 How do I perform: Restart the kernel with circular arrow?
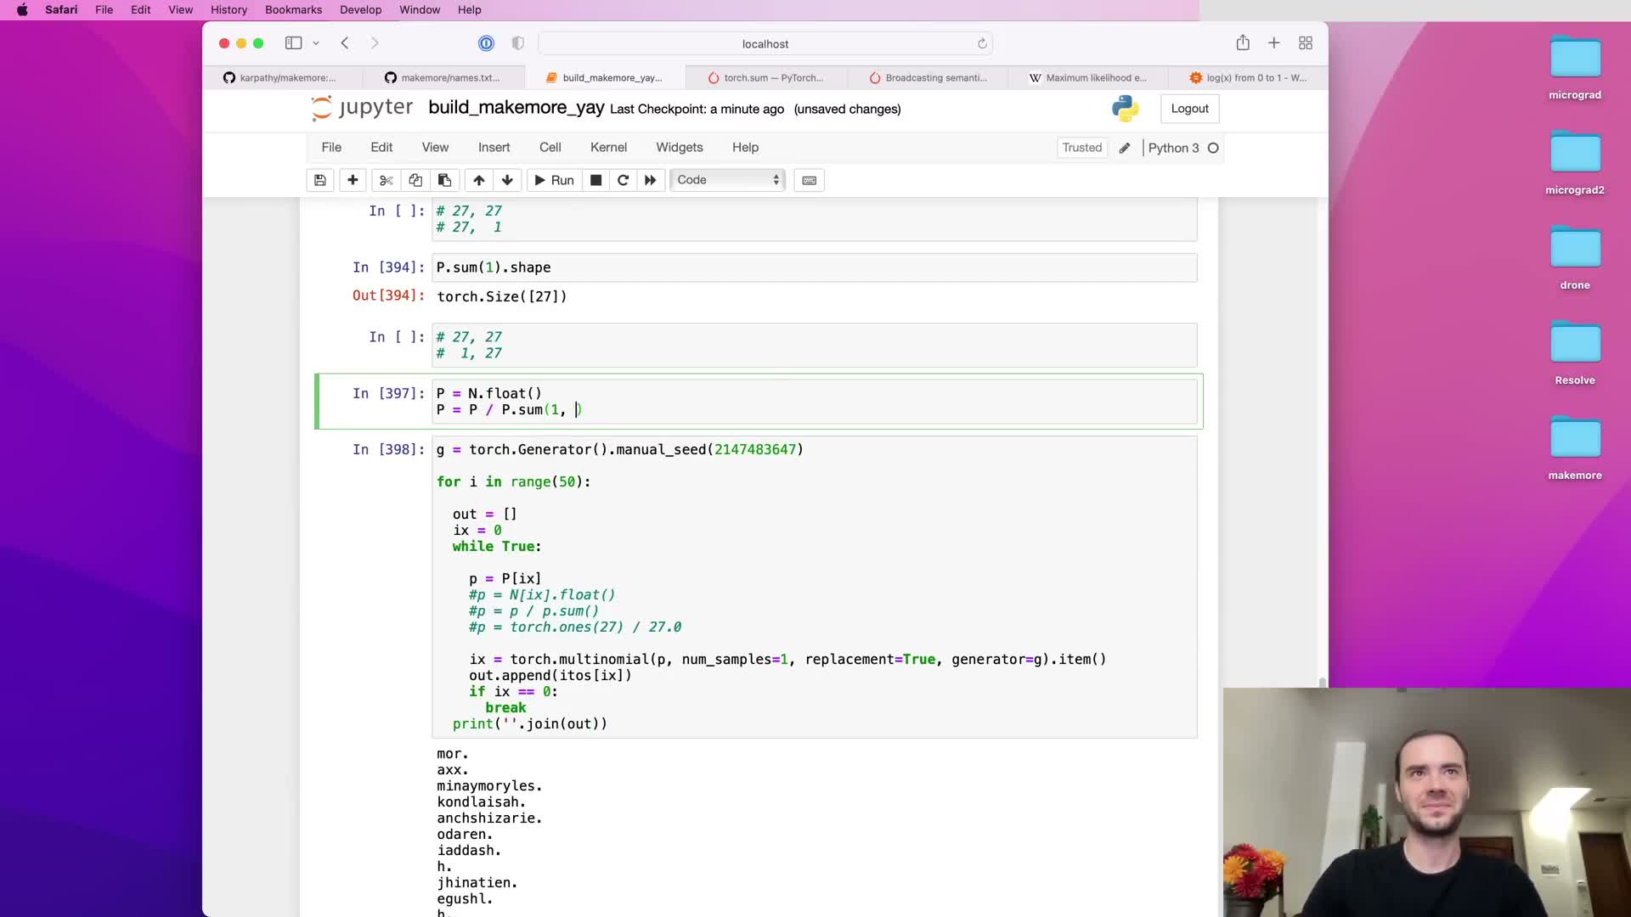pos(623,180)
